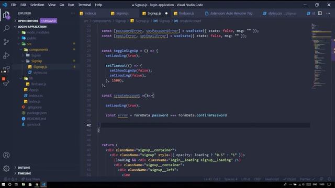Viewport: 335px width, 188px height.
Task: Open the Go menu
Action: [x=62, y=5]
